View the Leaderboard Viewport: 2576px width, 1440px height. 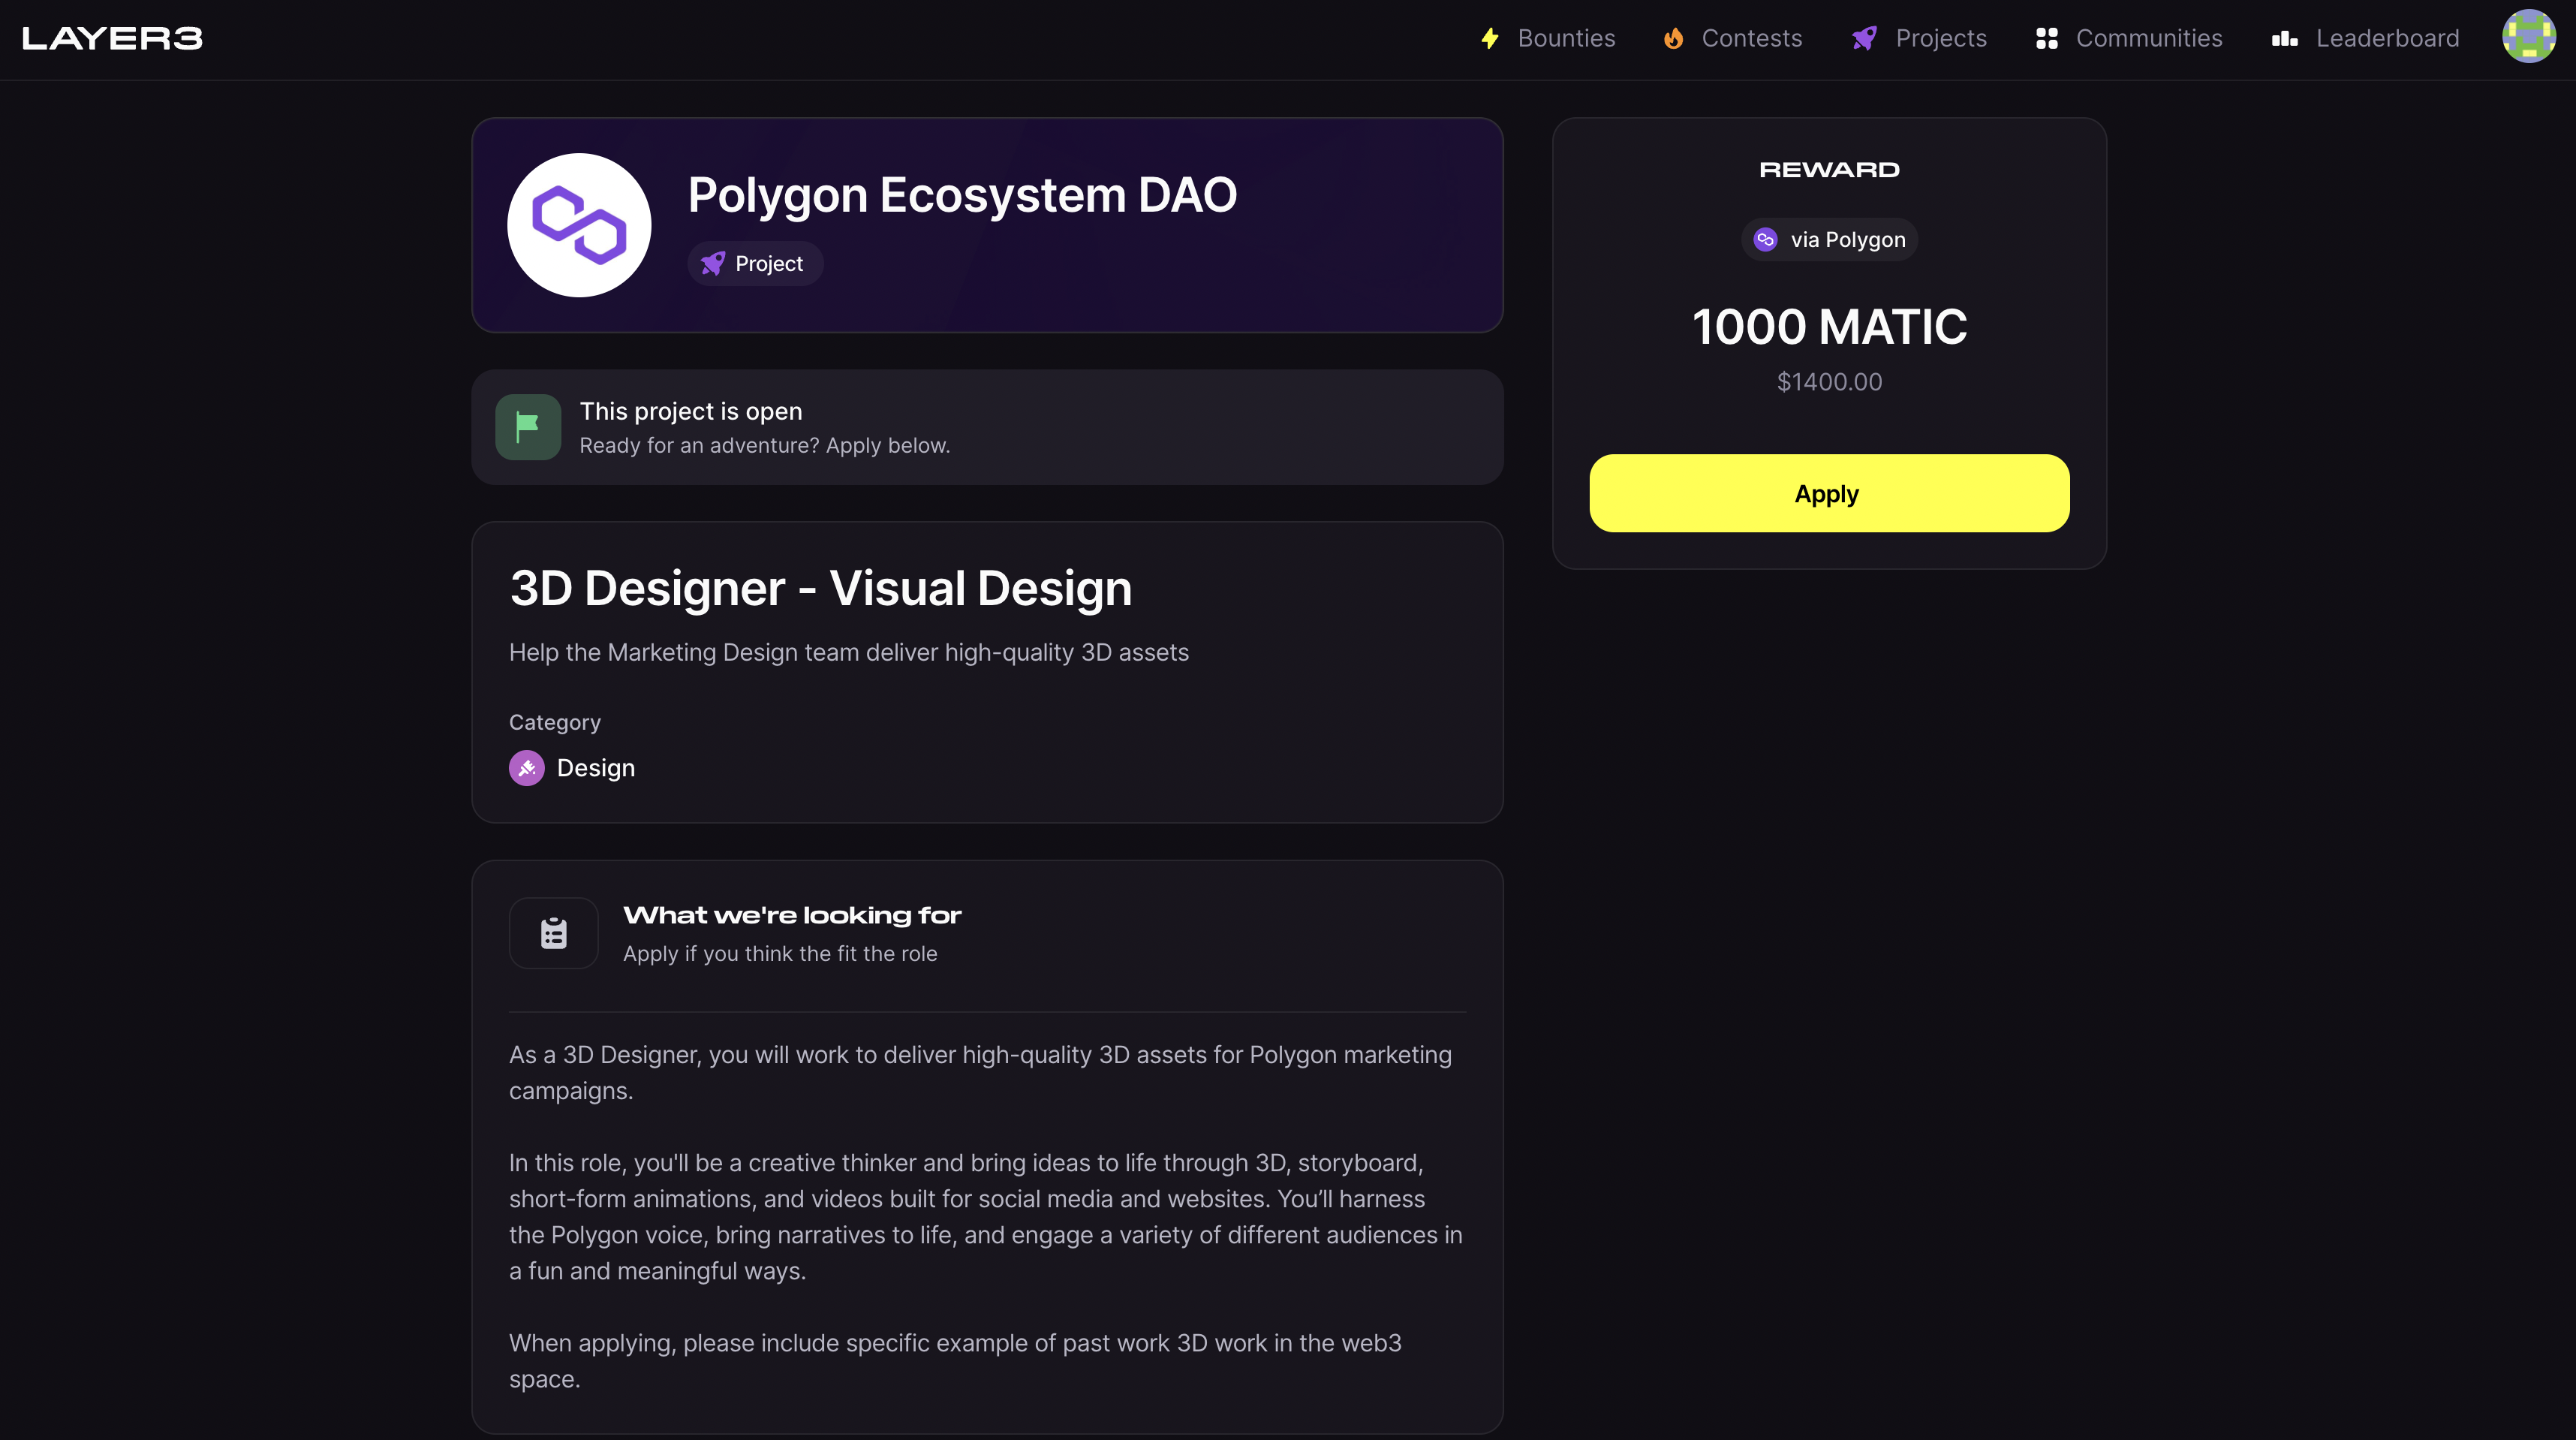pos(2387,38)
